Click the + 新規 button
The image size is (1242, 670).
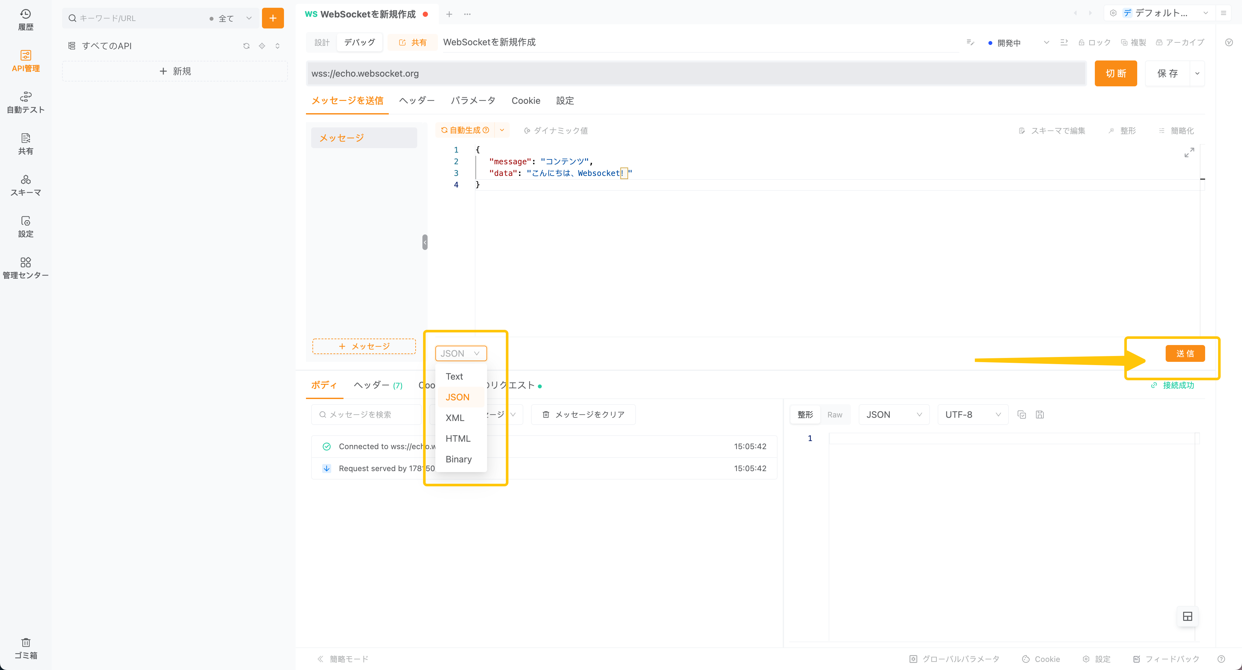[x=175, y=71]
